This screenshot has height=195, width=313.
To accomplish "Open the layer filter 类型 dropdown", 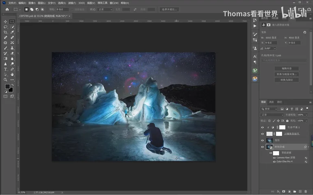I will point(269,109).
